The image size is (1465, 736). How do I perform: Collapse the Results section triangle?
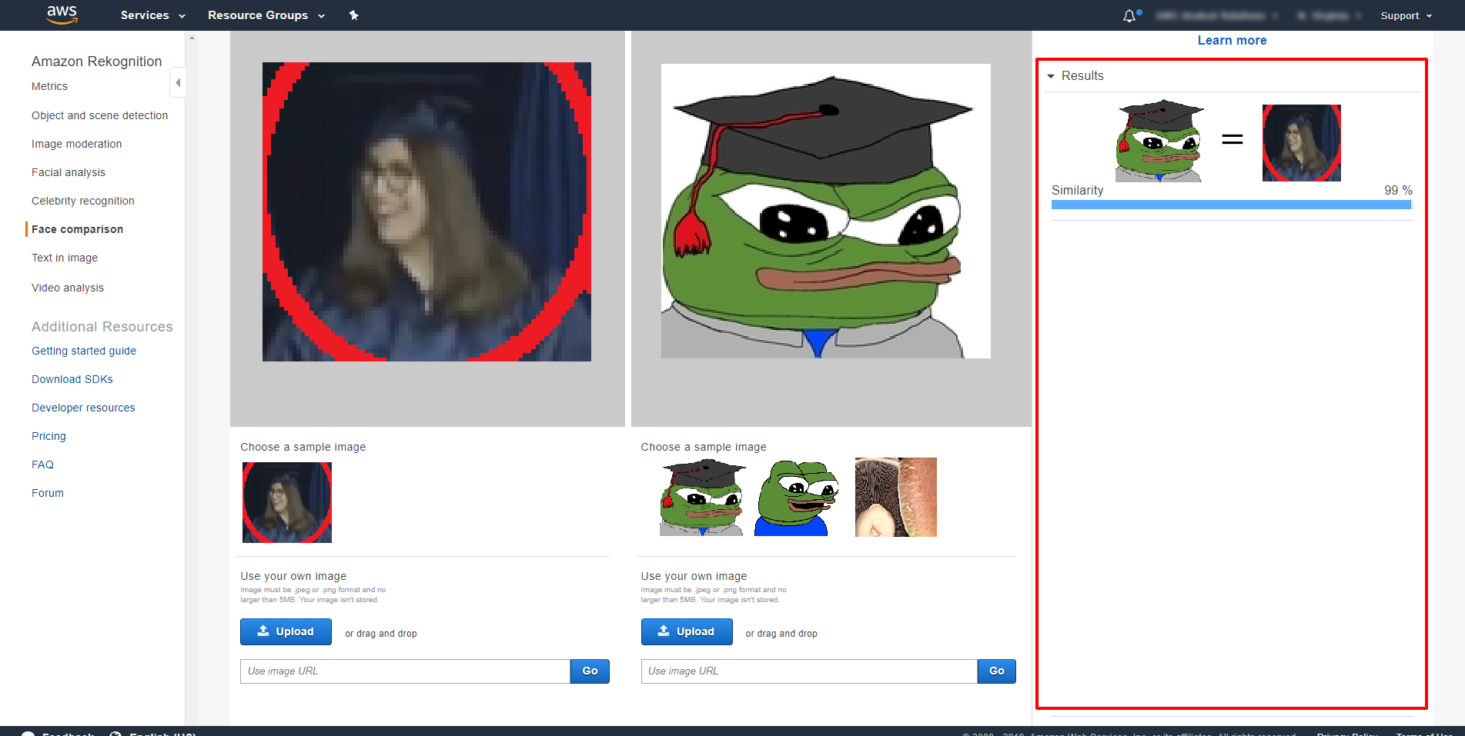coord(1051,76)
